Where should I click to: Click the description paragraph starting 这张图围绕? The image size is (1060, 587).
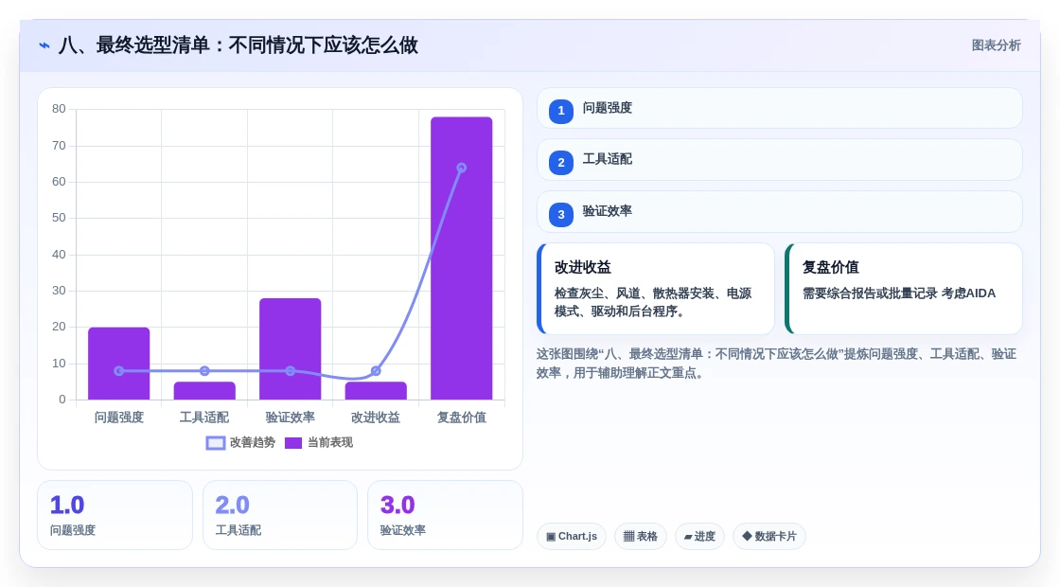776,364
